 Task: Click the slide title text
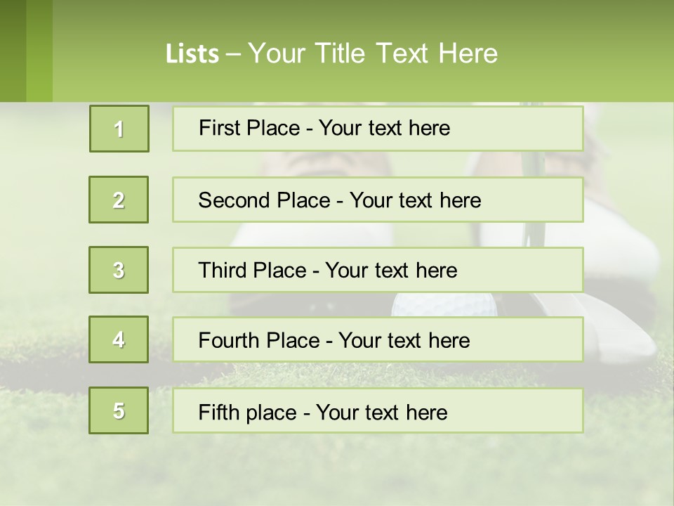click(x=331, y=53)
